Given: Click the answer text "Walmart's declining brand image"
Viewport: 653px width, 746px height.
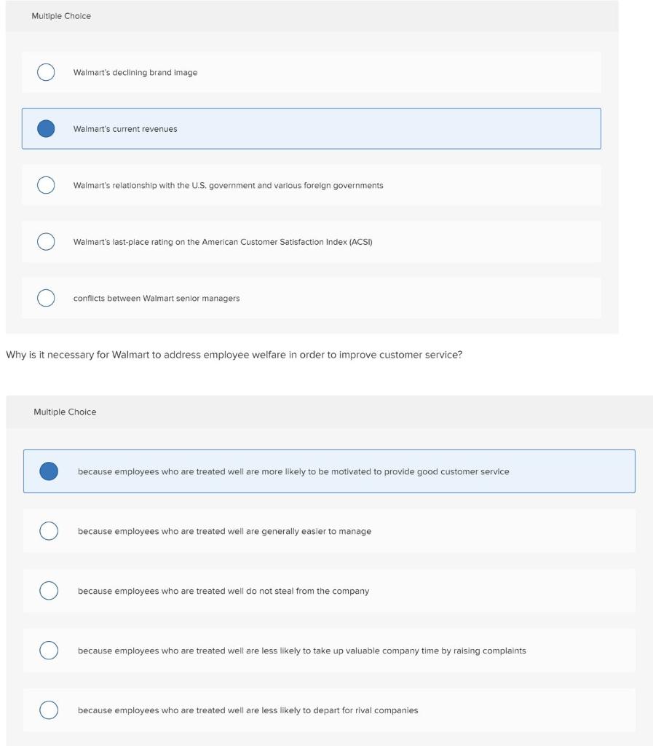Looking at the screenshot, I should [x=135, y=73].
